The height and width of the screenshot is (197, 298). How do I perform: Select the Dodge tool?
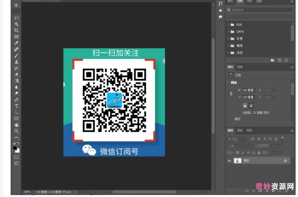(x=16, y=93)
